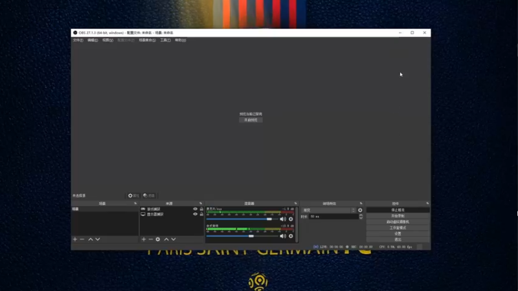The image size is (518, 291).
Task: Open the 视图 (View) menu
Action: [x=107, y=40]
